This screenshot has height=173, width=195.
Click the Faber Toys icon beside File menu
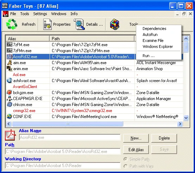pos(6,14)
